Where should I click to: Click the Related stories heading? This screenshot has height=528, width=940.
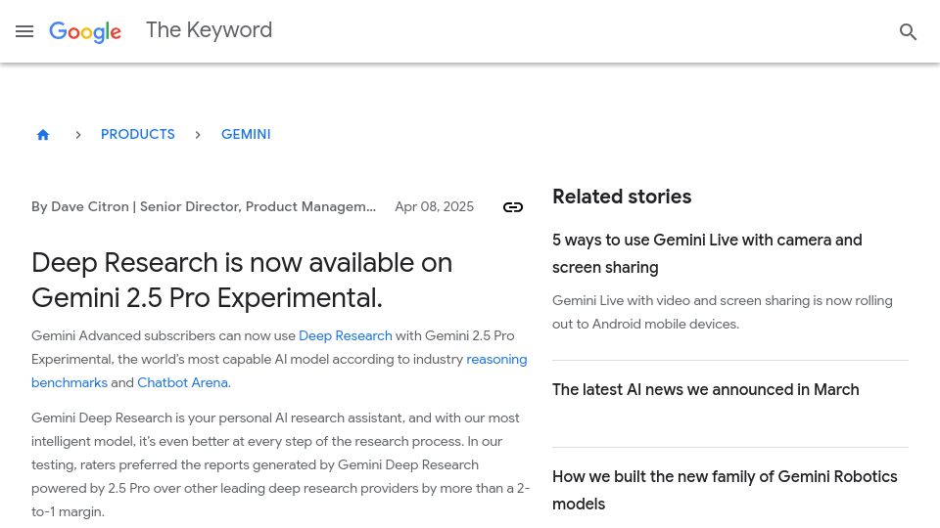click(622, 197)
